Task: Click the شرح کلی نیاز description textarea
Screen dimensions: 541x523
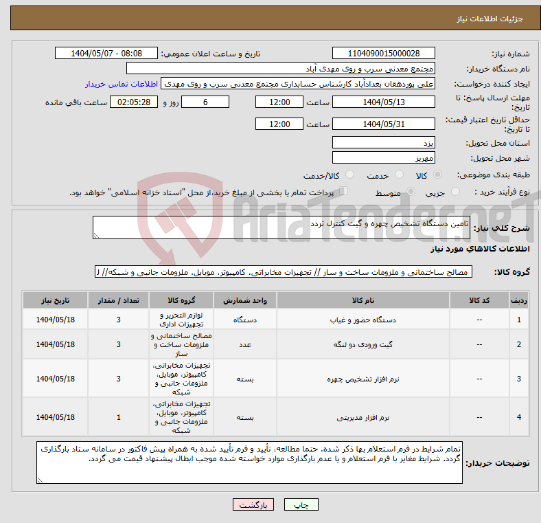Action: point(281,227)
